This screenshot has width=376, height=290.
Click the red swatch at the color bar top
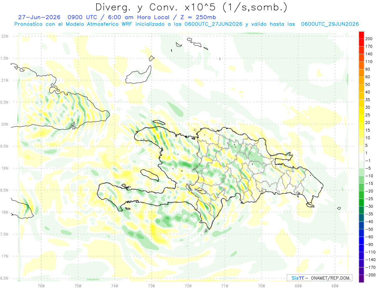(x=361, y=35)
